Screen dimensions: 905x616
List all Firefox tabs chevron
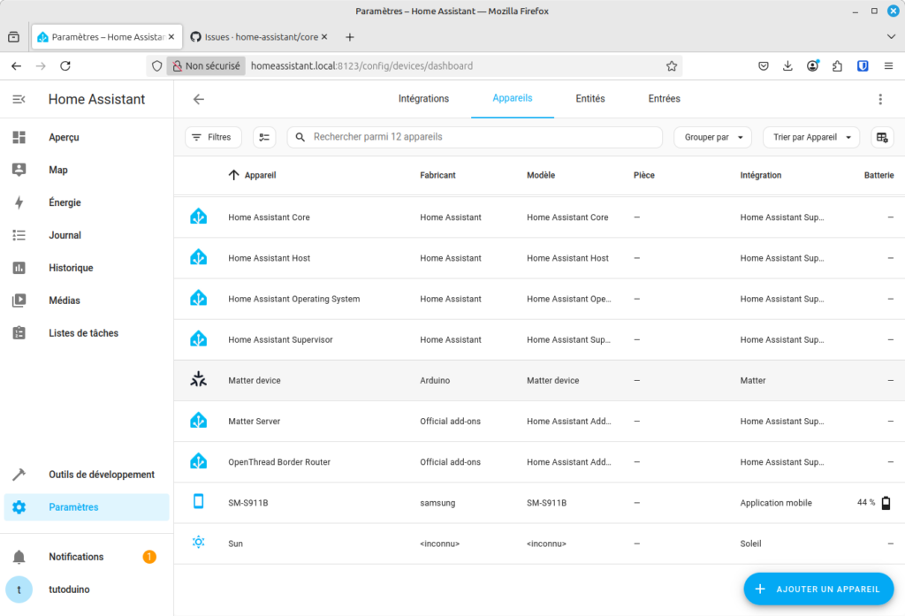click(x=891, y=37)
